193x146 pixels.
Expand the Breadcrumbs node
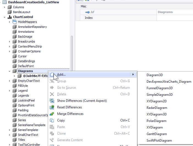[x=10, y=41]
